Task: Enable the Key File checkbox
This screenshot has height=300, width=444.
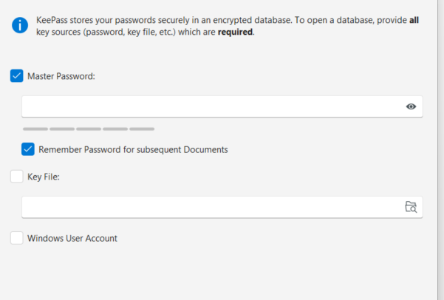Action: (17, 177)
